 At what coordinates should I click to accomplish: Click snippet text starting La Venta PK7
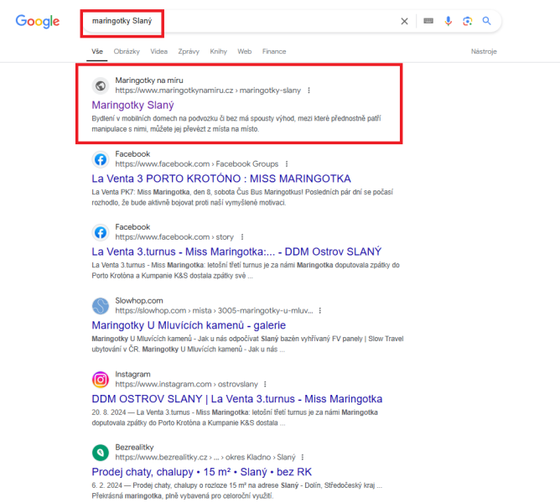(242, 197)
